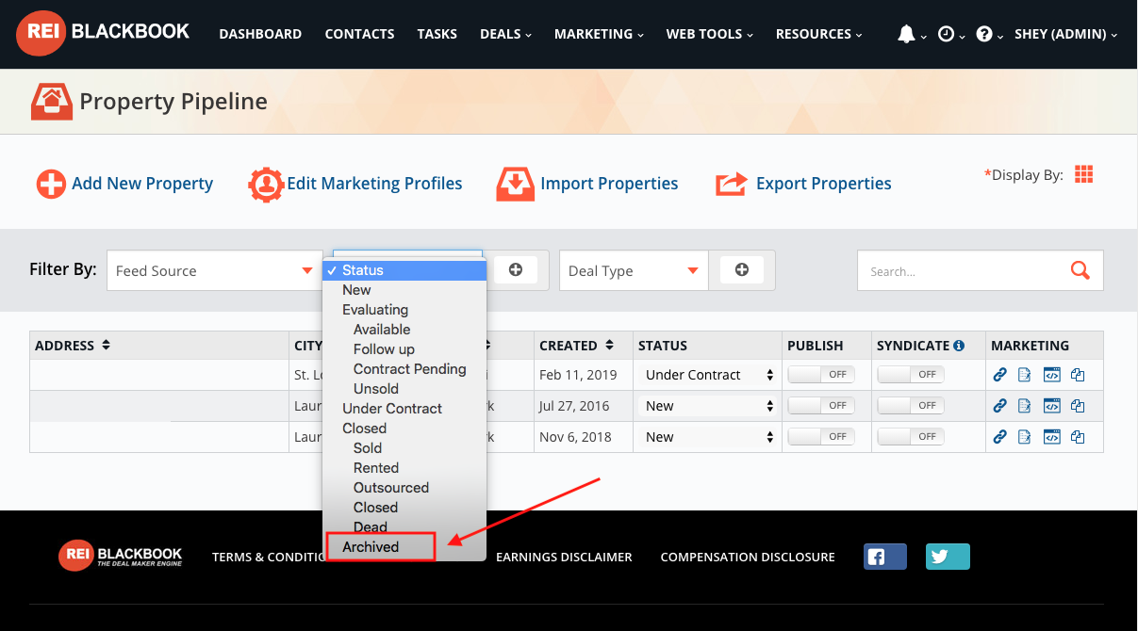Screen dimensions: 1138x631
Task: Select Archived in the Status dropdown list
Action: (404, 547)
